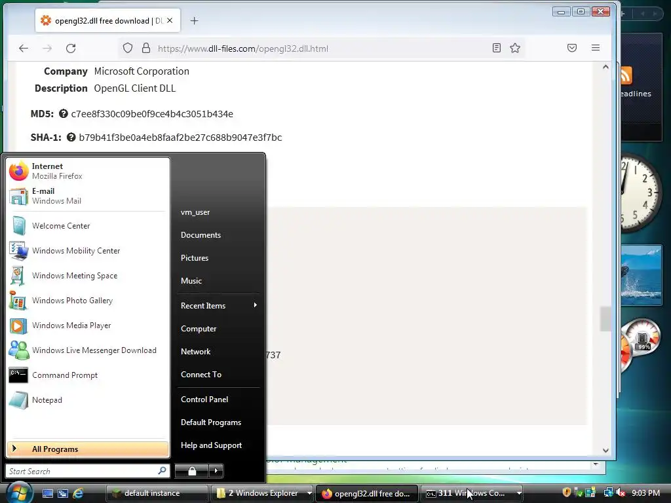Lock the computer with lock button

tap(192, 471)
